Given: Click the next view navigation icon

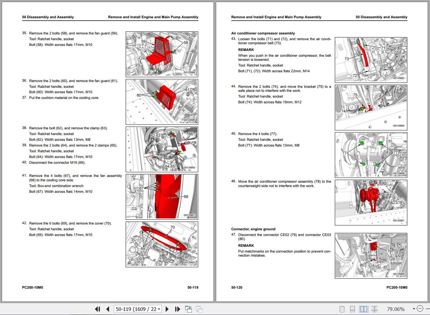Looking at the screenshot, I should (199, 309).
